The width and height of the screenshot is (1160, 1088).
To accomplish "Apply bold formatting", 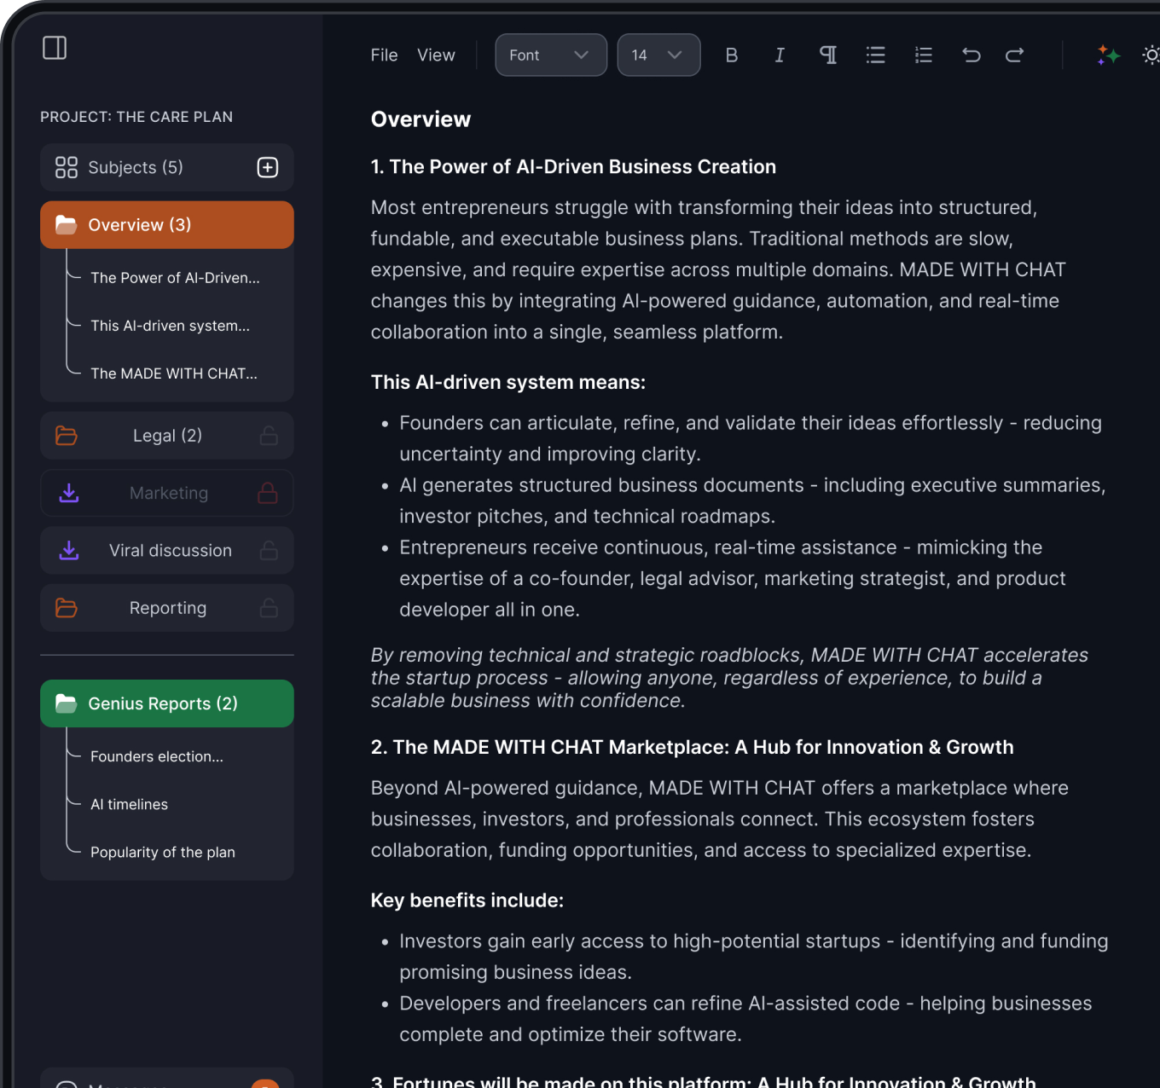I will [731, 55].
